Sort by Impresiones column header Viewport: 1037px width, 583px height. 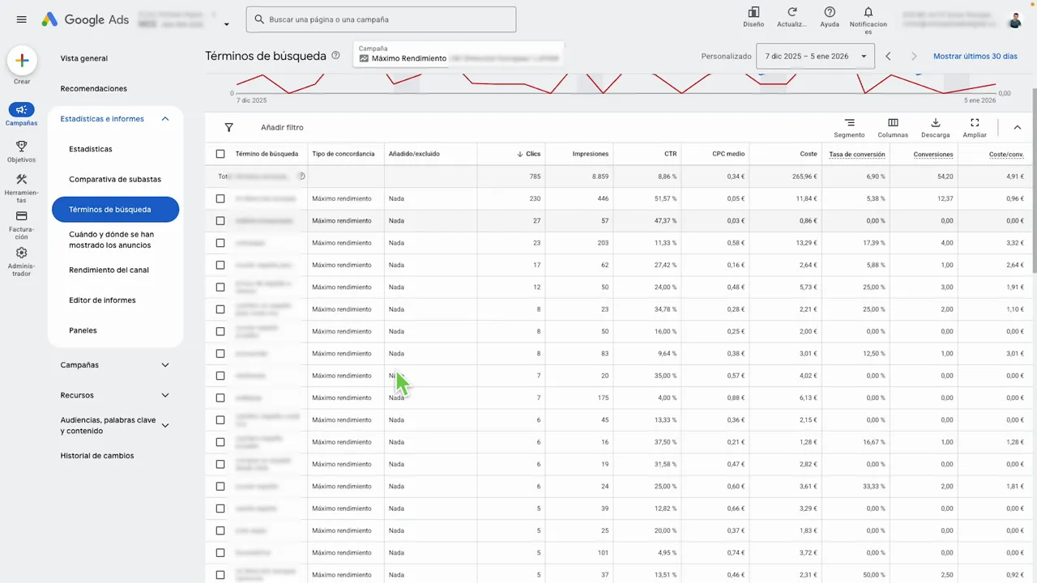pyautogui.click(x=590, y=154)
